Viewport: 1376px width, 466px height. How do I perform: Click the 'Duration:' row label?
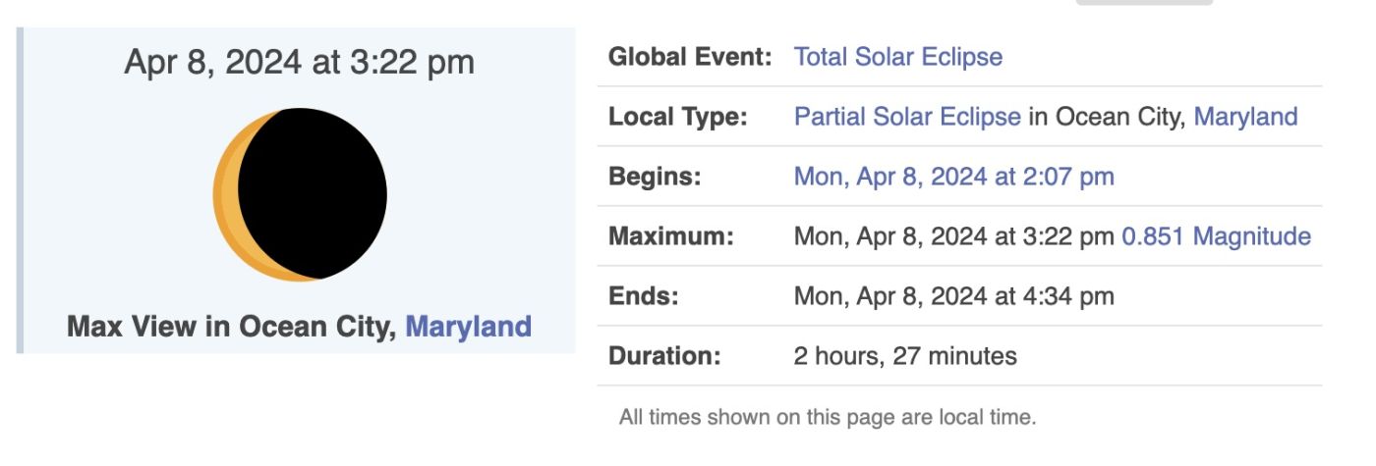click(664, 355)
